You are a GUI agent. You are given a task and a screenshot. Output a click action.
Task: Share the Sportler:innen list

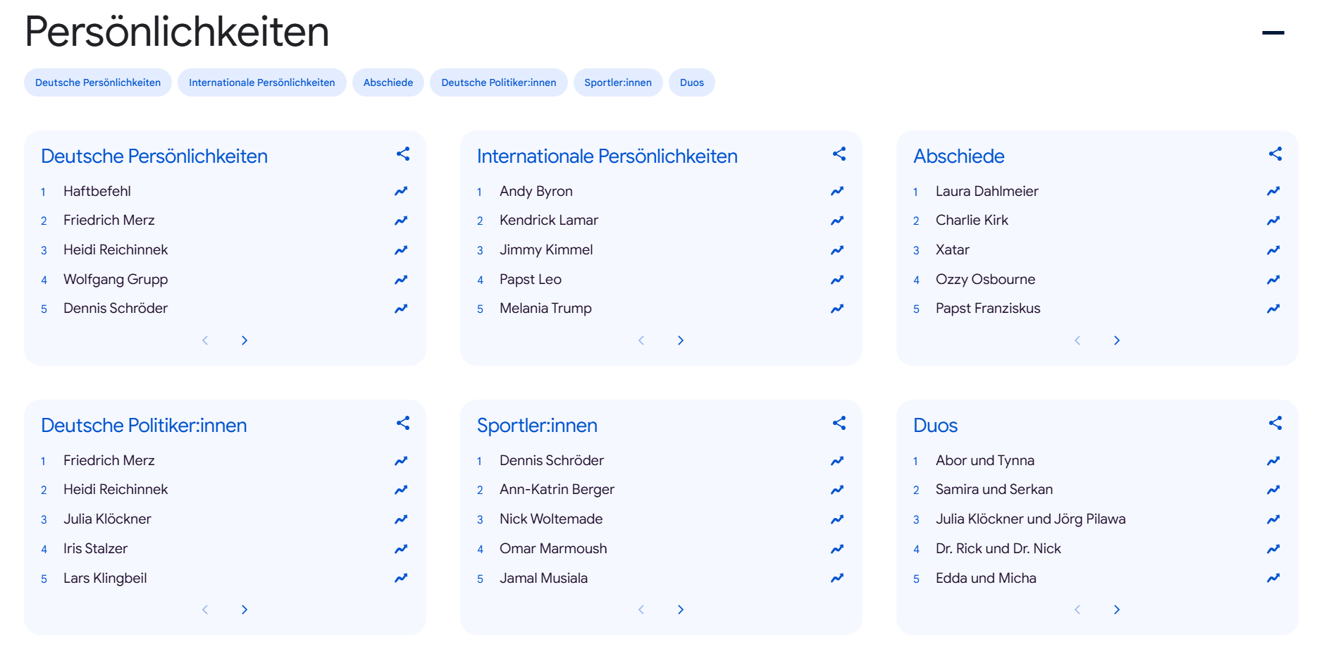839,423
